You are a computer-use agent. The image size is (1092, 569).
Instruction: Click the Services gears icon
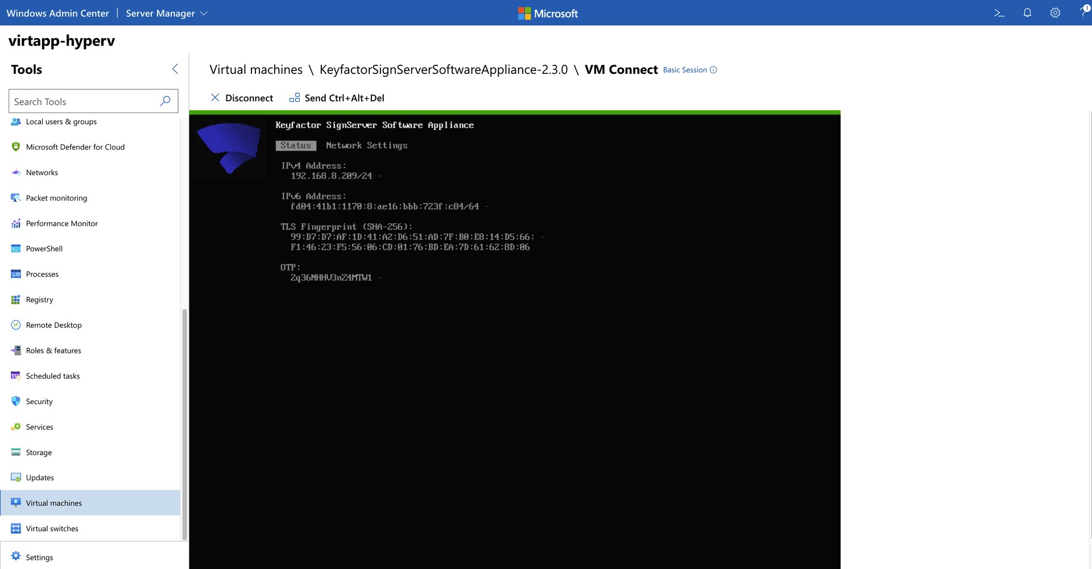[16, 427]
